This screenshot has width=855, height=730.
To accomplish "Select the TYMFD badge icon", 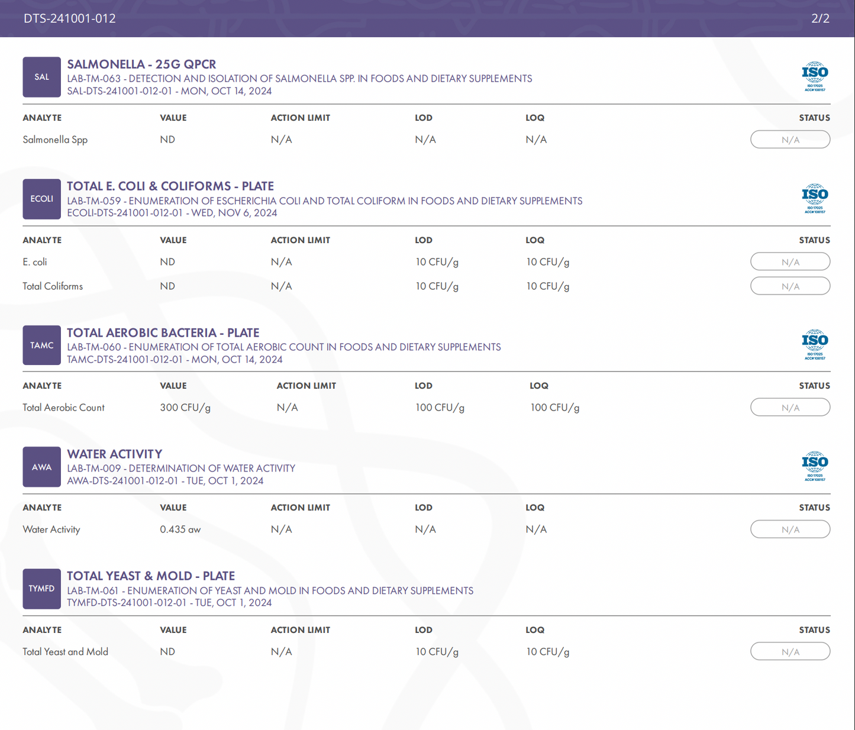I will pyautogui.click(x=41, y=589).
